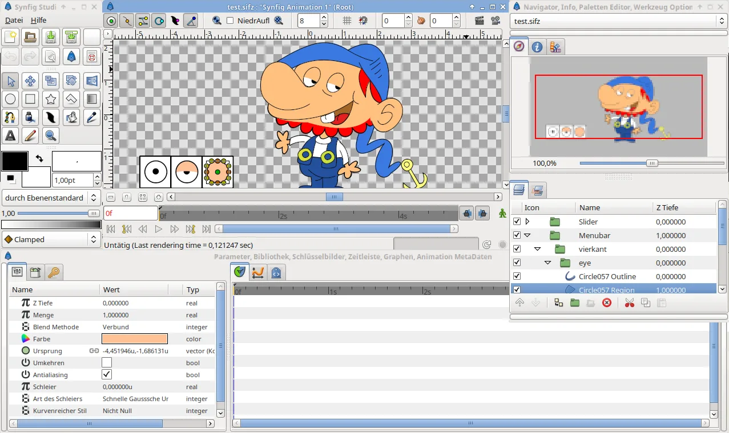
Task: Select the Text tool
Action: [10, 136]
